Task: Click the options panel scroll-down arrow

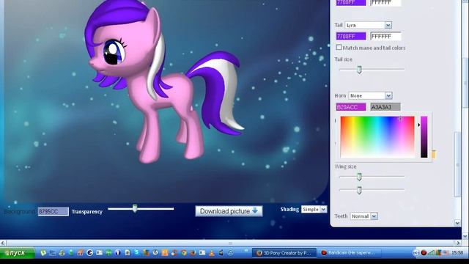Action: click(457, 223)
